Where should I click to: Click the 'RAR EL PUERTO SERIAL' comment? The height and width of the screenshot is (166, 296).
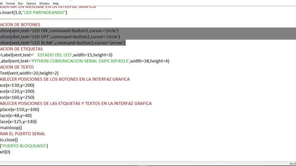click(23, 134)
